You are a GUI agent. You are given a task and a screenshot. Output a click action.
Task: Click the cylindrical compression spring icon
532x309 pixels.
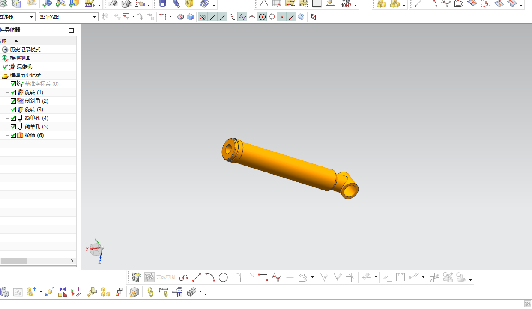point(163,4)
